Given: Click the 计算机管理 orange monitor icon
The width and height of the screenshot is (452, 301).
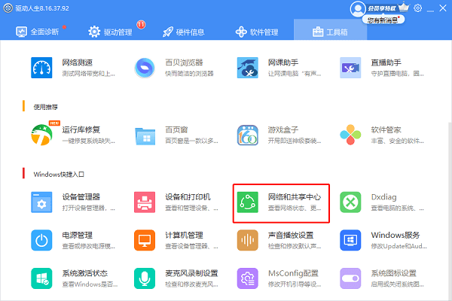Looking at the screenshot, I should pyautogui.click(x=145, y=240).
